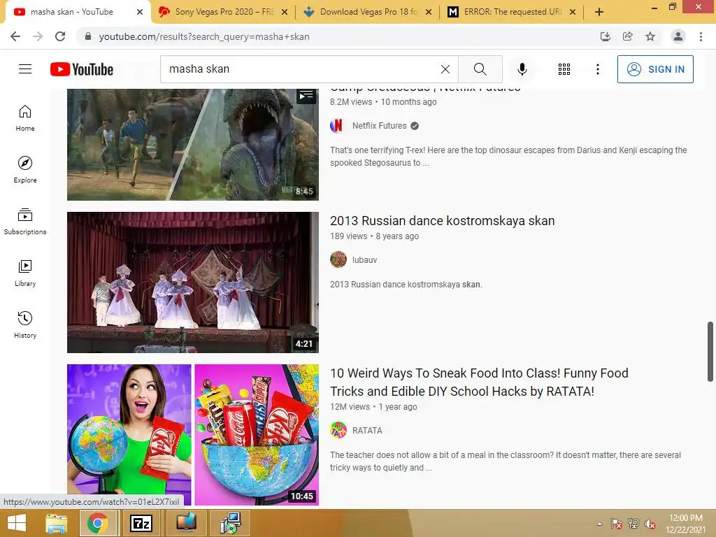Click the Netflix Futures channel avatar
The height and width of the screenshot is (537, 716).
[337, 125]
